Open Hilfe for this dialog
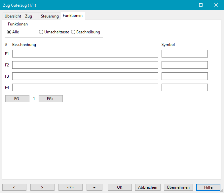 tap(208, 187)
